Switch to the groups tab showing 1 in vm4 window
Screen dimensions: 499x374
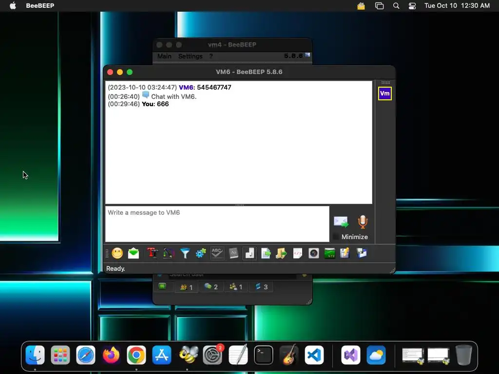(236, 287)
